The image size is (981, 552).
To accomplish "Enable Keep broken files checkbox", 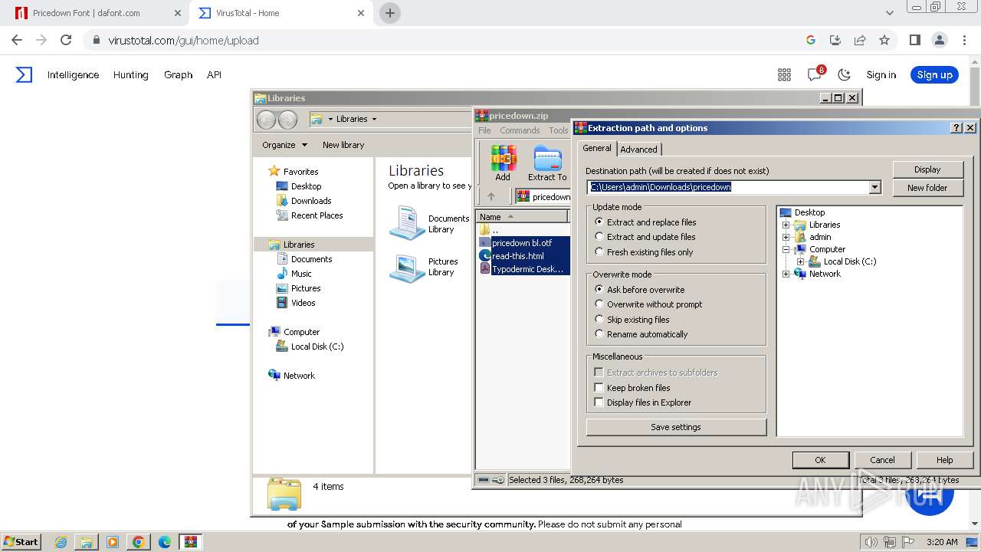I will [599, 387].
